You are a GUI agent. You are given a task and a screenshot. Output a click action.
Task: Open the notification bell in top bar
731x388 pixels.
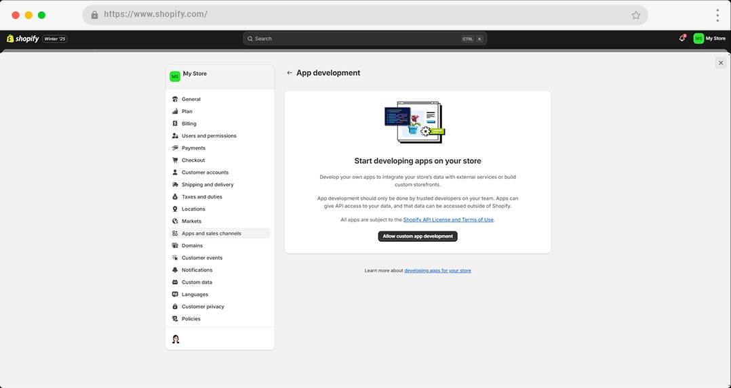tap(682, 38)
